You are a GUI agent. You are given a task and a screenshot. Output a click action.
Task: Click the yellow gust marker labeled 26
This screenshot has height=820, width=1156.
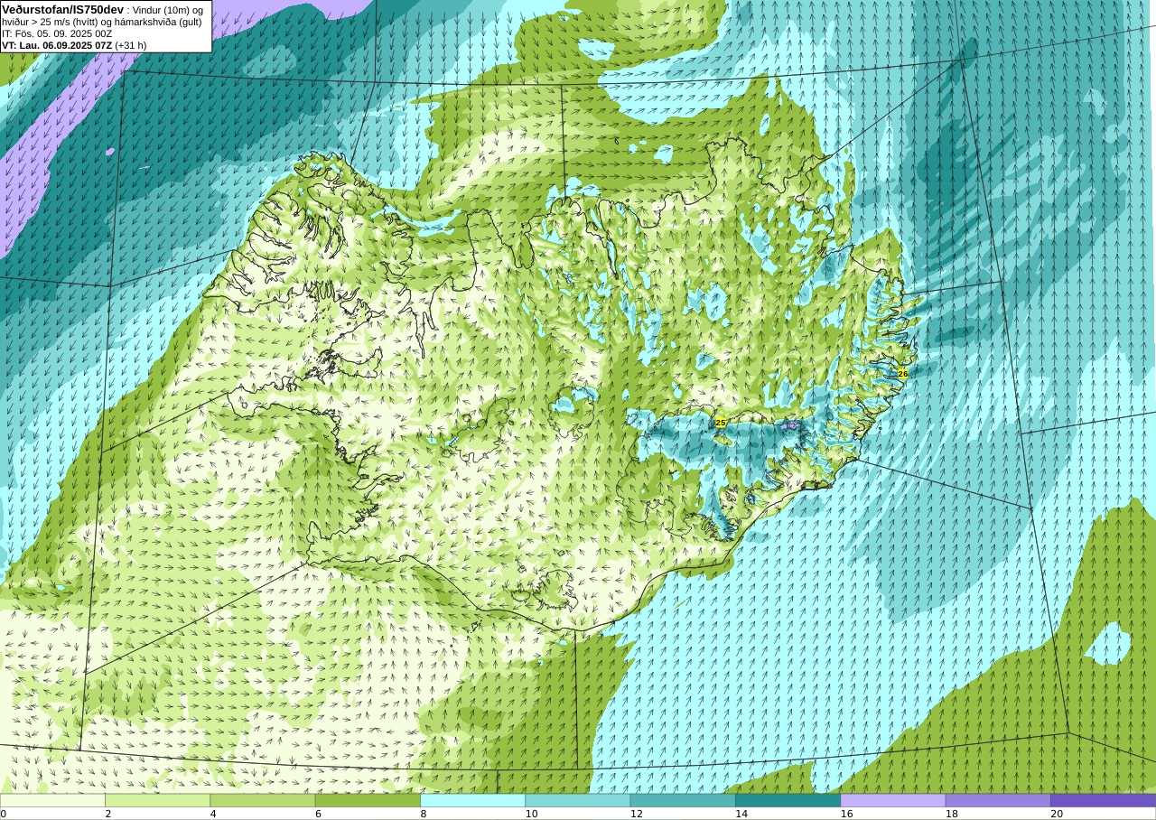point(903,373)
